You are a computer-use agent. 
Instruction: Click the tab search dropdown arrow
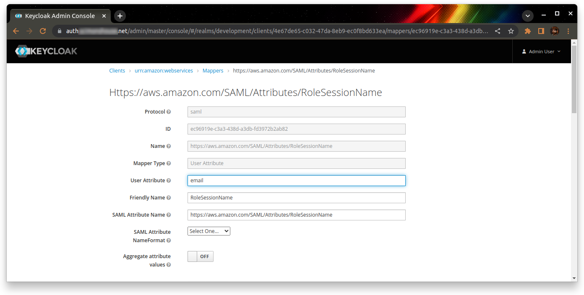click(x=528, y=16)
